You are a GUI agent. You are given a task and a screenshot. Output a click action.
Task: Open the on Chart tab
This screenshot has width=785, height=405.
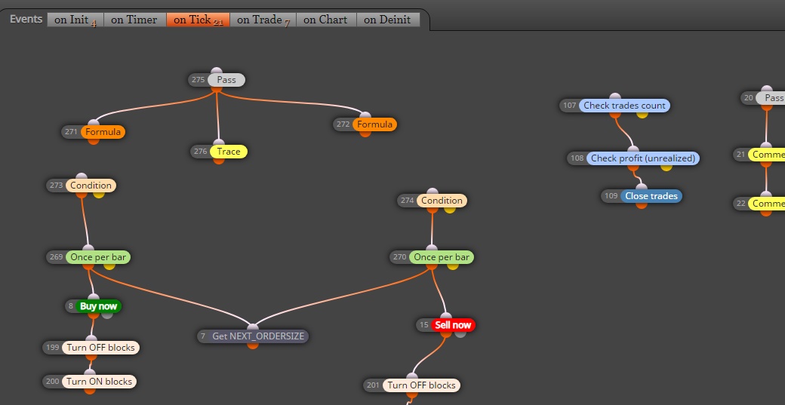[x=326, y=20]
